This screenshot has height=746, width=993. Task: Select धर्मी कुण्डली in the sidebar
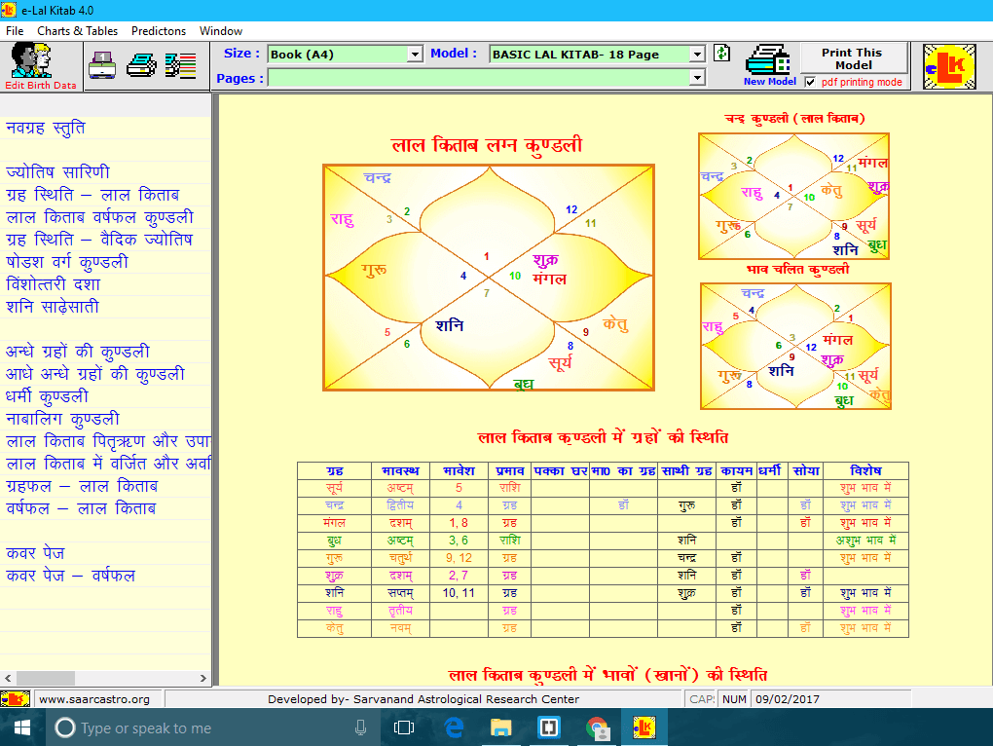(47, 396)
